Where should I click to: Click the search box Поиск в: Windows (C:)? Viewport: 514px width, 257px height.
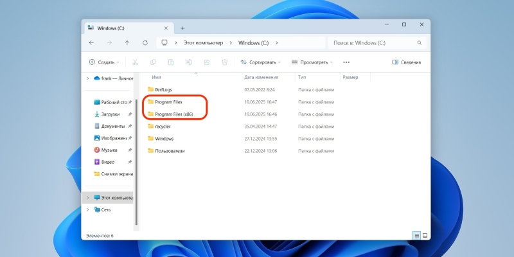point(377,43)
